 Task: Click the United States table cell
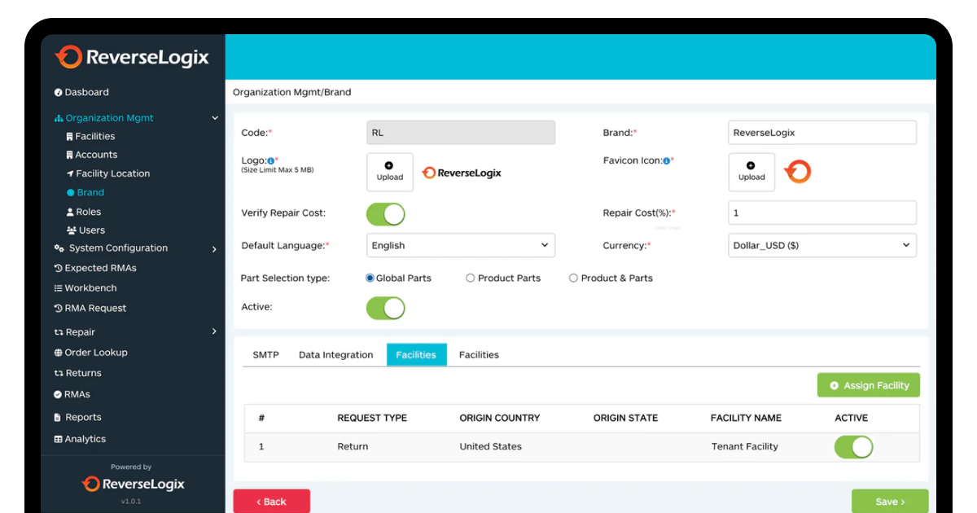tap(491, 447)
